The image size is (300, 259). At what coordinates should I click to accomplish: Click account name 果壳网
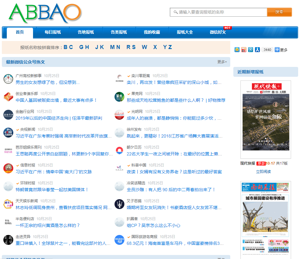(x=137, y=94)
